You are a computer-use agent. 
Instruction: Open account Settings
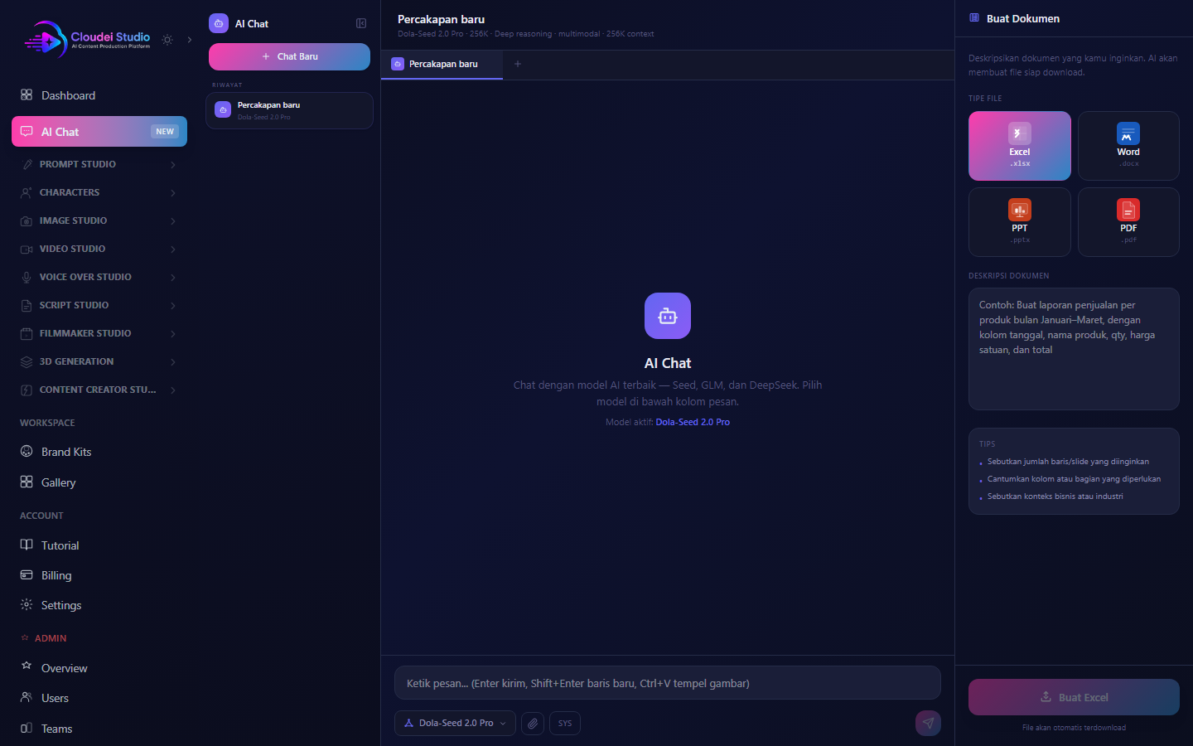(99, 605)
